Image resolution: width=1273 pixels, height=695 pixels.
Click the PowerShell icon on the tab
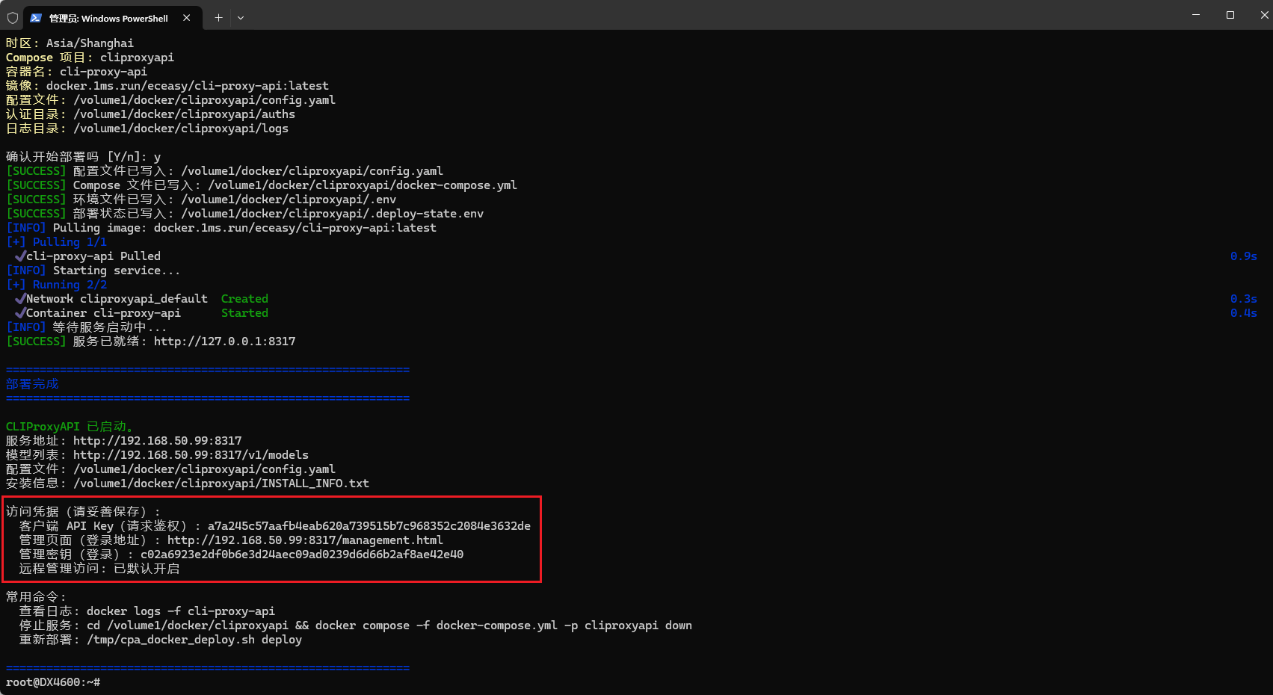coord(36,18)
